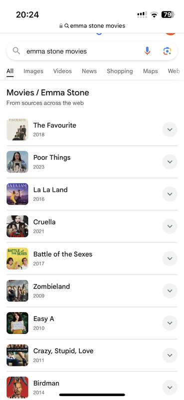
Task: Open Google Lens camera search icon
Action: pos(167,51)
